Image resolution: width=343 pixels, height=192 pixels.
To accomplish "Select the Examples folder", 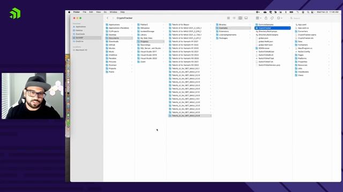I will (233, 28).
